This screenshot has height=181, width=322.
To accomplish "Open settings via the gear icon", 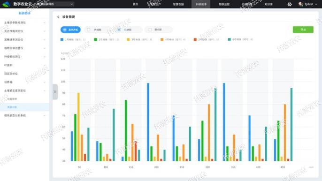I will [x=289, y=4].
